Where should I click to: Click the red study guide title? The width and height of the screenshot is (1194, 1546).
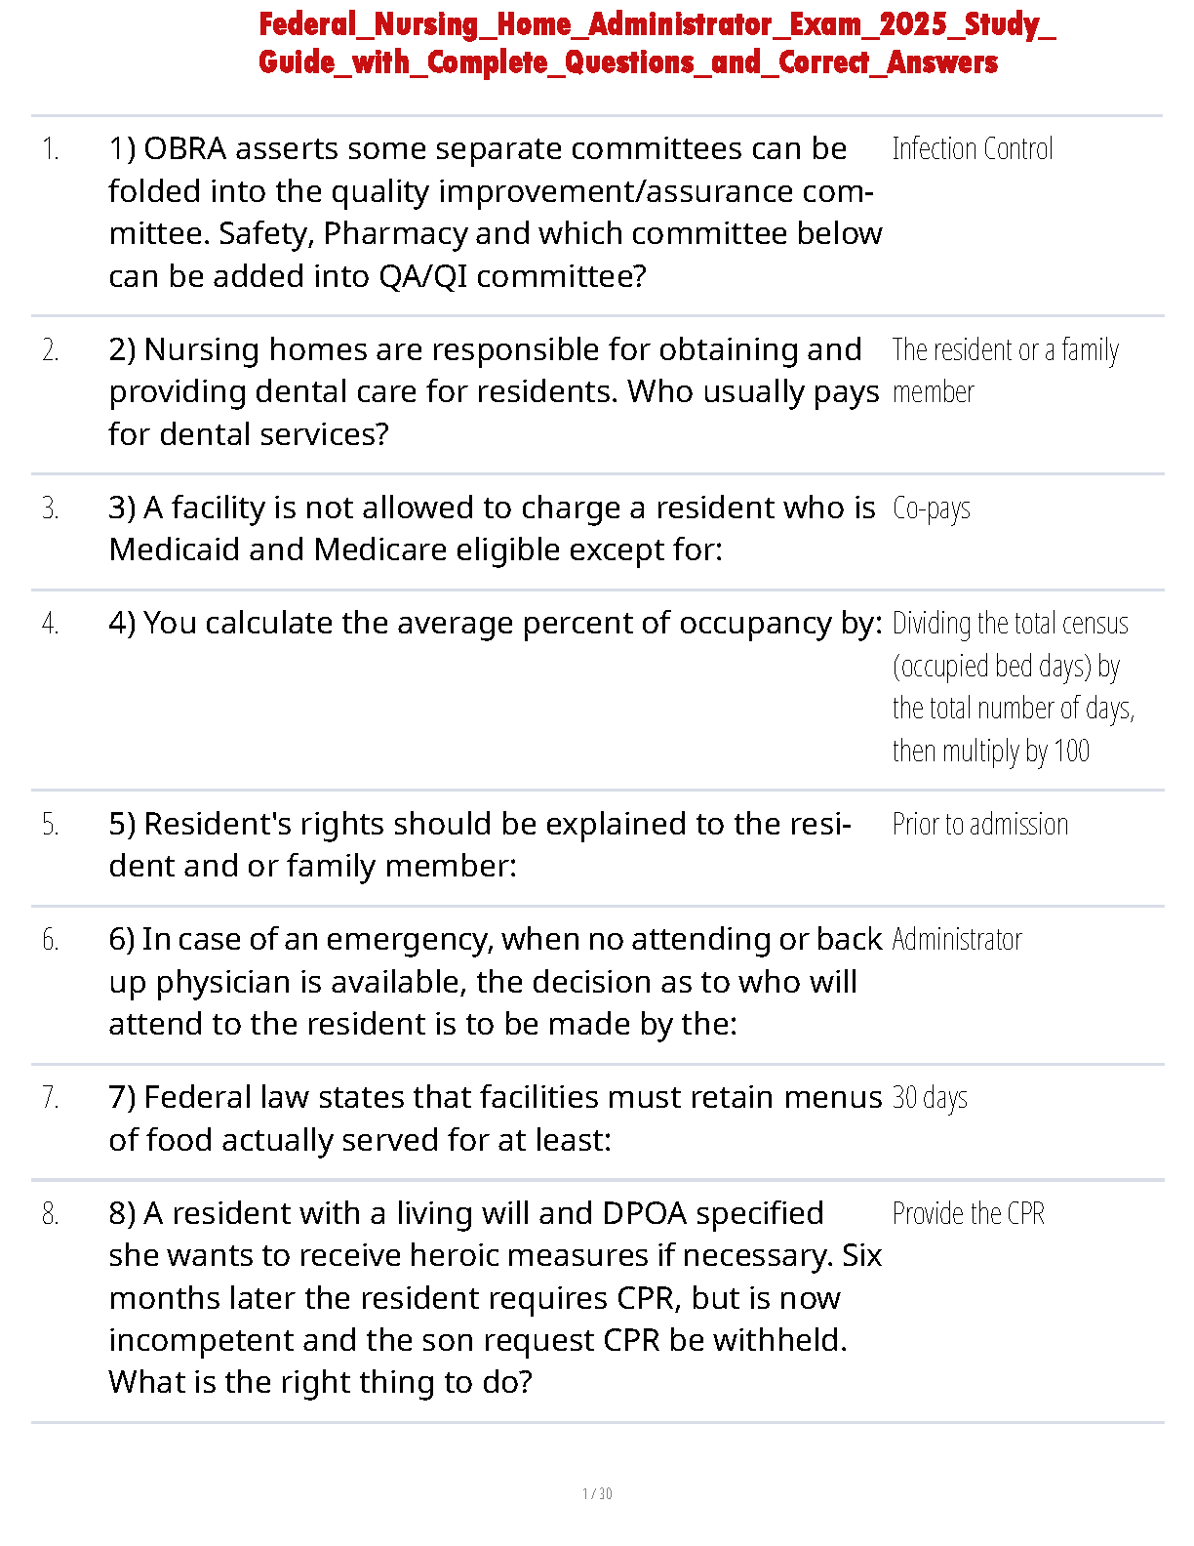(x=656, y=43)
